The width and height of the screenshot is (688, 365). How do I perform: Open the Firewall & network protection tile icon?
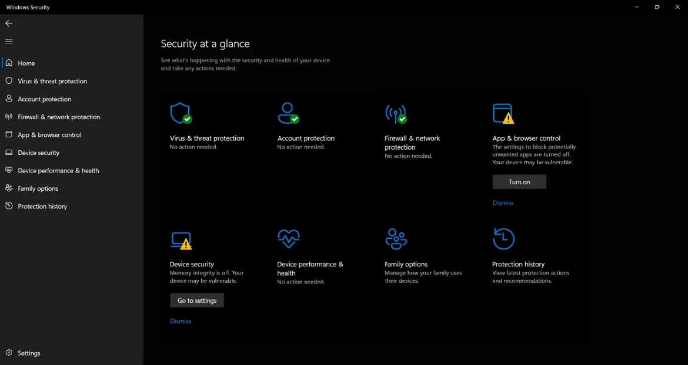pyautogui.click(x=396, y=113)
